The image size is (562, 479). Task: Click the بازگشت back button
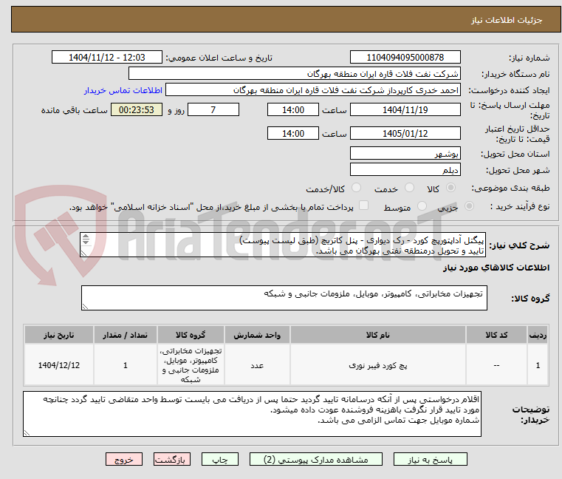tap(171, 459)
